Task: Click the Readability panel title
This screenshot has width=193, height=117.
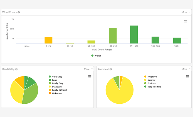Action: 8,69
